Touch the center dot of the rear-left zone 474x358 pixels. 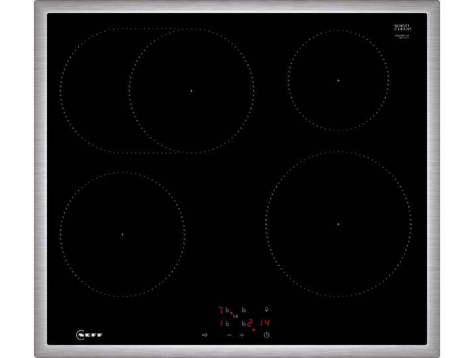pyautogui.click(x=191, y=91)
